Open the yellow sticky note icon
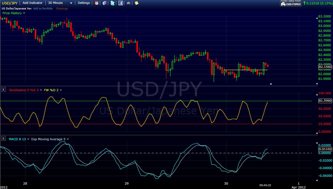Viewport: 333px width, 189px height. click(136, 3)
